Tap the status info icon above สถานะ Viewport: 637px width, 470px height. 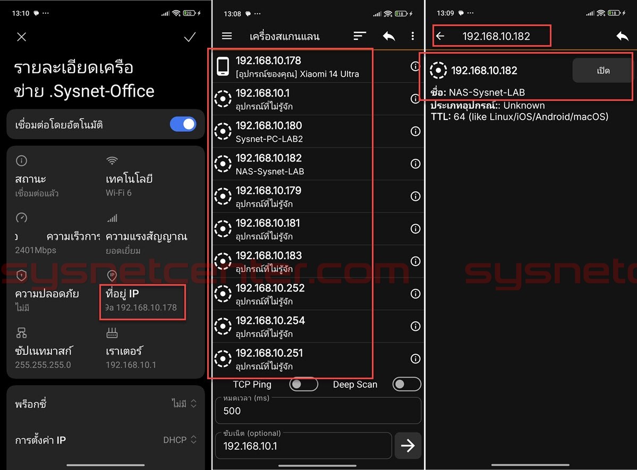pyautogui.click(x=22, y=161)
